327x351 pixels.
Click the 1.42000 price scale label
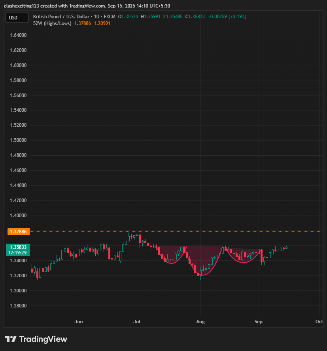pyautogui.click(x=18, y=200)
